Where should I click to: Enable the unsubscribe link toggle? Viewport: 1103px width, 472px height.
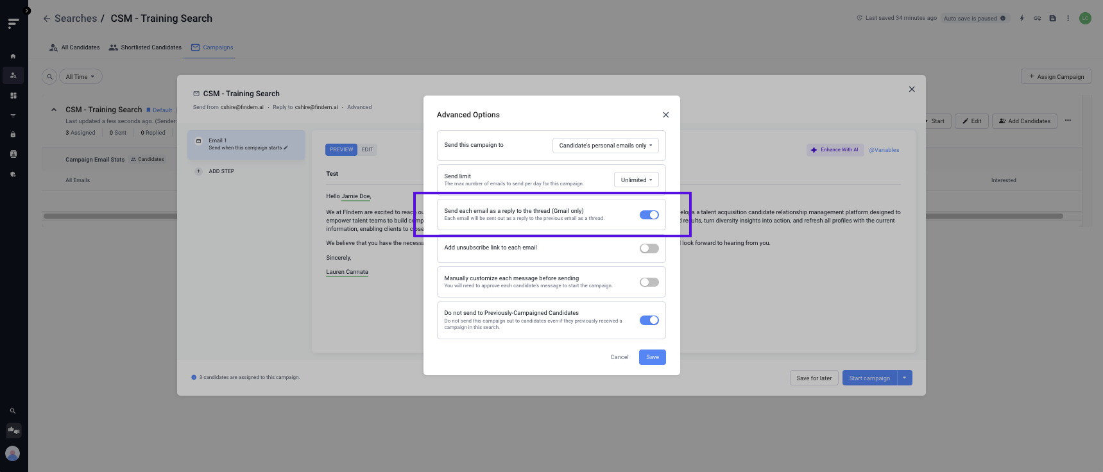(649, 249)
